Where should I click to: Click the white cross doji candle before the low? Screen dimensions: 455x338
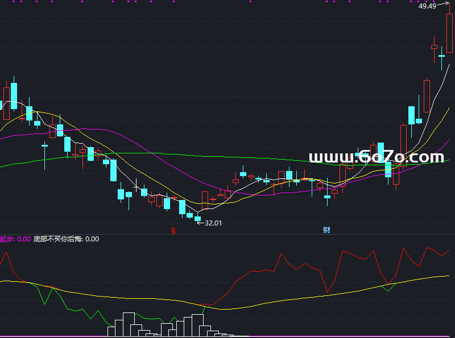136,186
